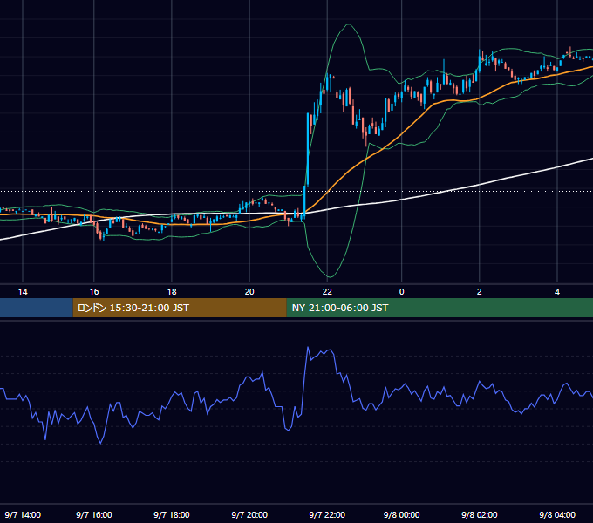Click the 18 hour axis label
This screenshot has width=593, height=523.
pyautogui.click(x=172, y=292)
